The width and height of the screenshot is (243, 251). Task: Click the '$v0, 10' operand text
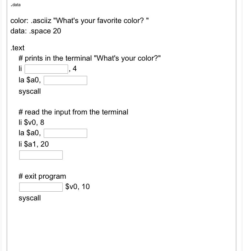[x=77, y=187]
